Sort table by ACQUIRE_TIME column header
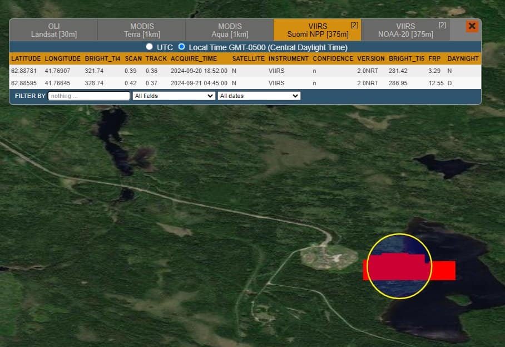The image size is (505, 347). tap(194, 58)
